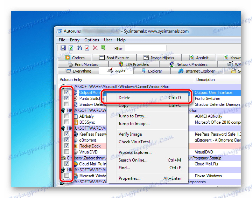Switch to the Image Hijacks tab
This screenshot has height=198, width=252.
coord(159,57)
